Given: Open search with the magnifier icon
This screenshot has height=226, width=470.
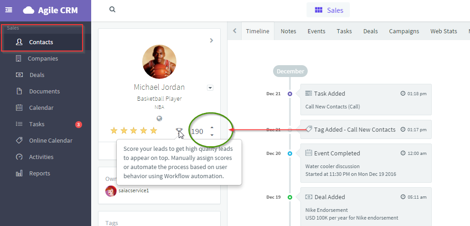Looking at the screenshot, I should coord(113,10).
